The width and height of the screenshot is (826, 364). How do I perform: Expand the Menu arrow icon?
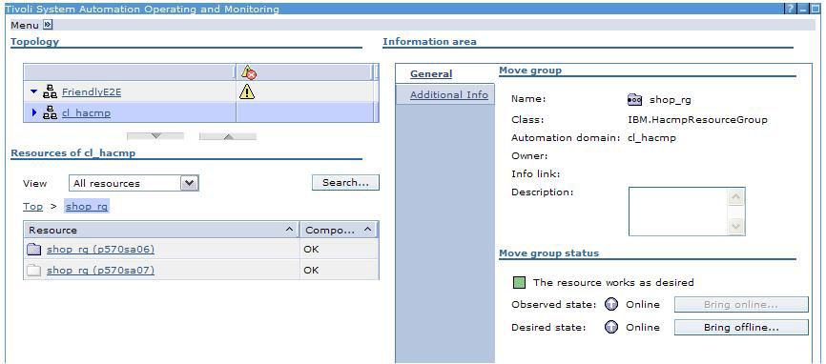pyautogui.click(x=48, y=25)
